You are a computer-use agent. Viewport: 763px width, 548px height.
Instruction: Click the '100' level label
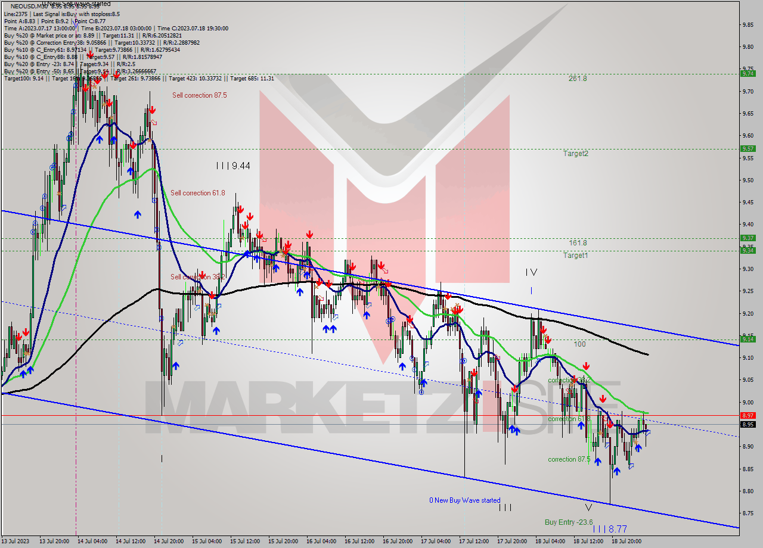click(579, 344)
